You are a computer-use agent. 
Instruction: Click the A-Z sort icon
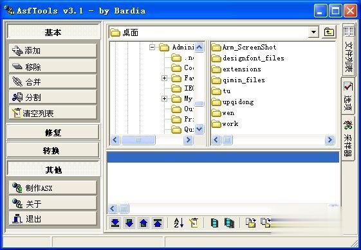[x=179, y=222]
